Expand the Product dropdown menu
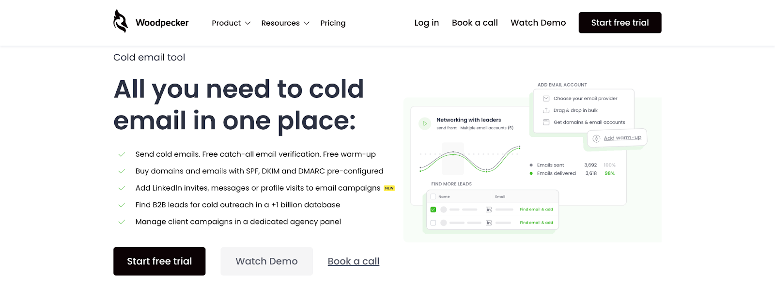This screenshot has width=775, height=284. tap(231, 23)
